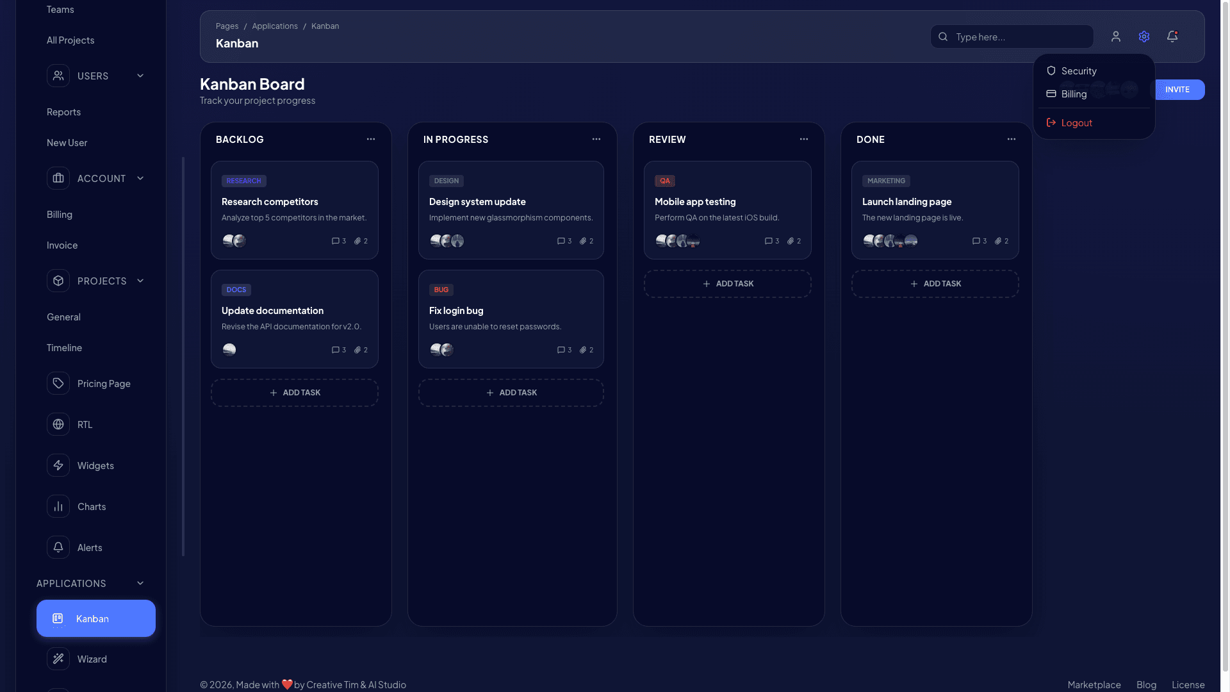Click the Alerts bell icon in sidebar
1230x692 pixels.
tap(58, 547)
